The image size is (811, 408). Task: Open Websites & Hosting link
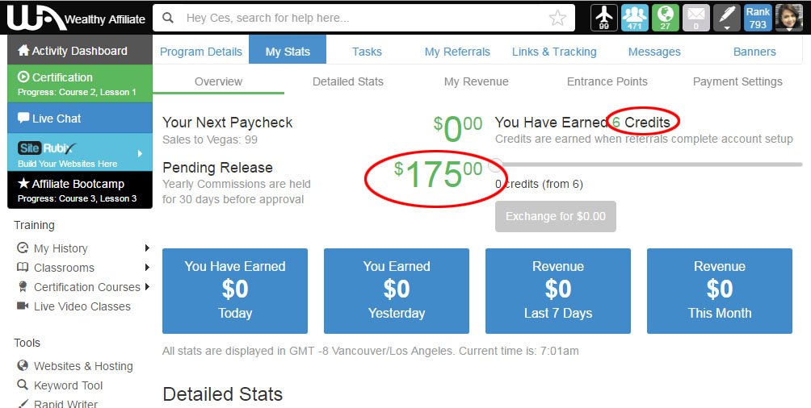(83, 366)
